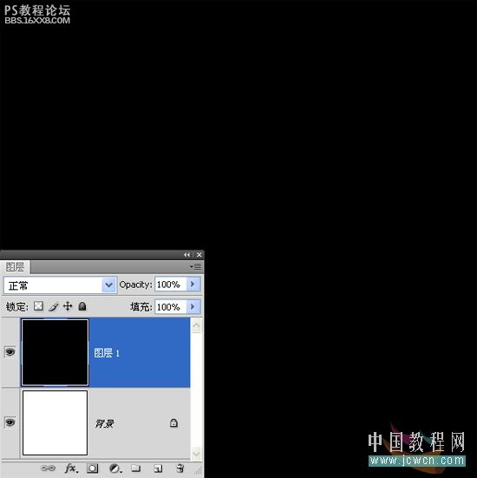Click the link layers icon

click(x=49, y=468)
